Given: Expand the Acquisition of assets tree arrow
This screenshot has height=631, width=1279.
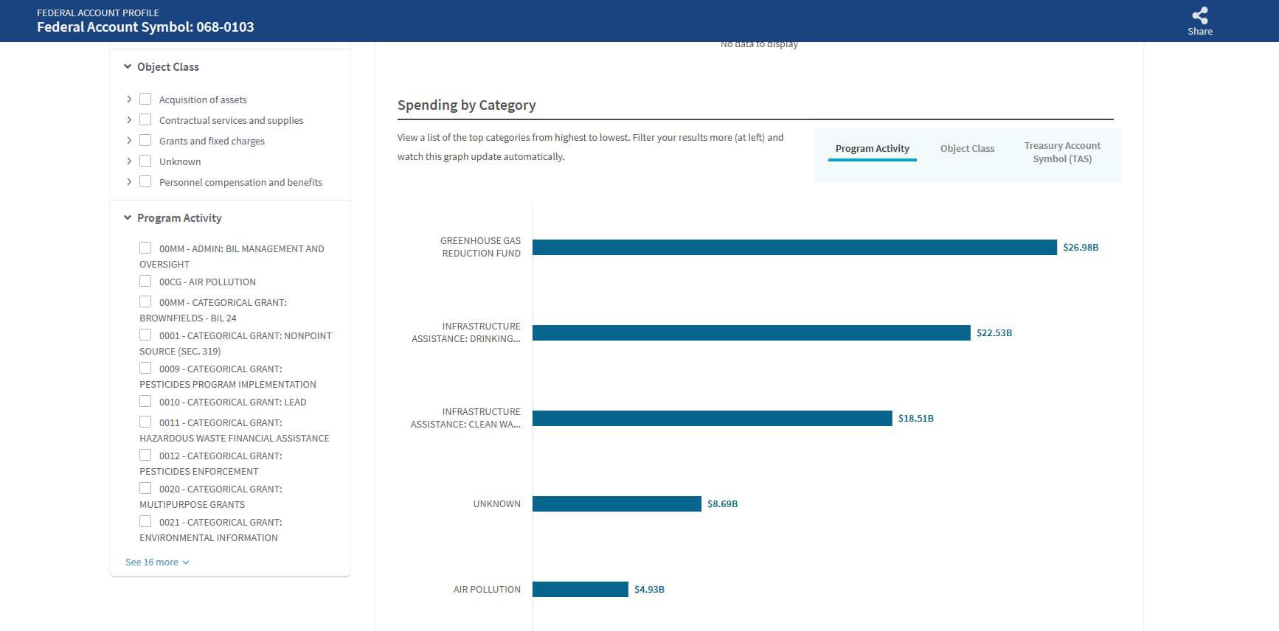Looking at the screenshot, I should (129, 100).
